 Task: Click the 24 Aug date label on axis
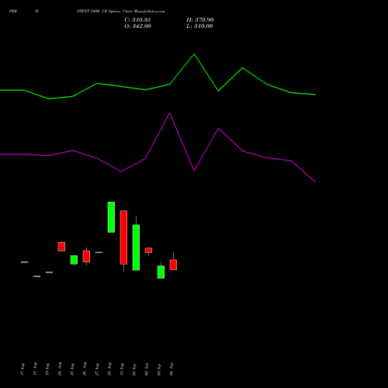tap(60, 369)
